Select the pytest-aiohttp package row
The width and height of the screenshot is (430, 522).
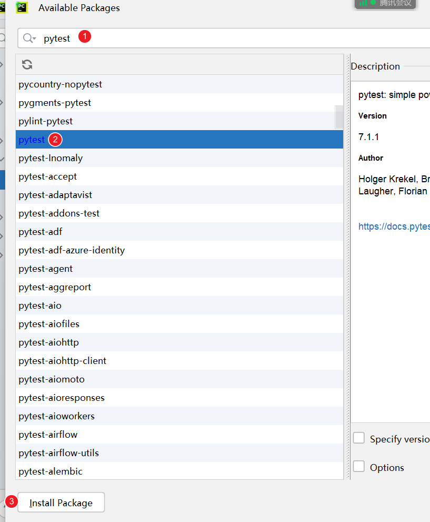click(x=179, y=342)
